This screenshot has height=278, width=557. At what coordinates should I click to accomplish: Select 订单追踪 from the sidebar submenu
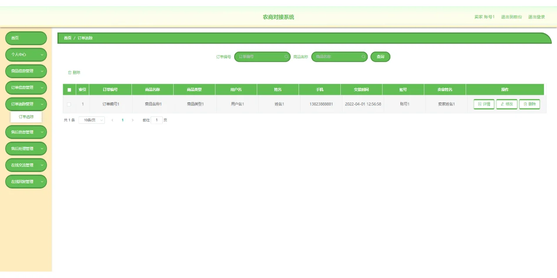[x=26, y=116]
